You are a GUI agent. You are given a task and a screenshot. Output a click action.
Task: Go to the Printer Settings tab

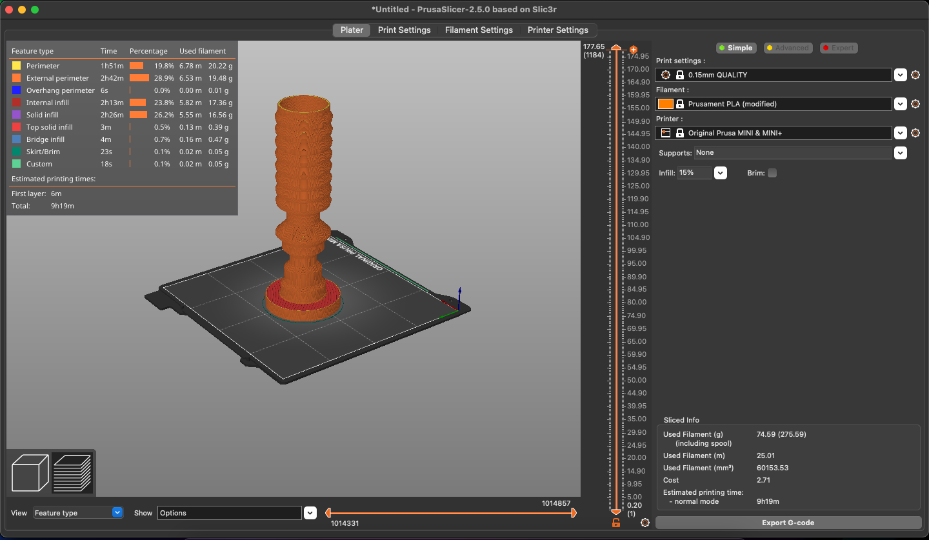point(558,30)
